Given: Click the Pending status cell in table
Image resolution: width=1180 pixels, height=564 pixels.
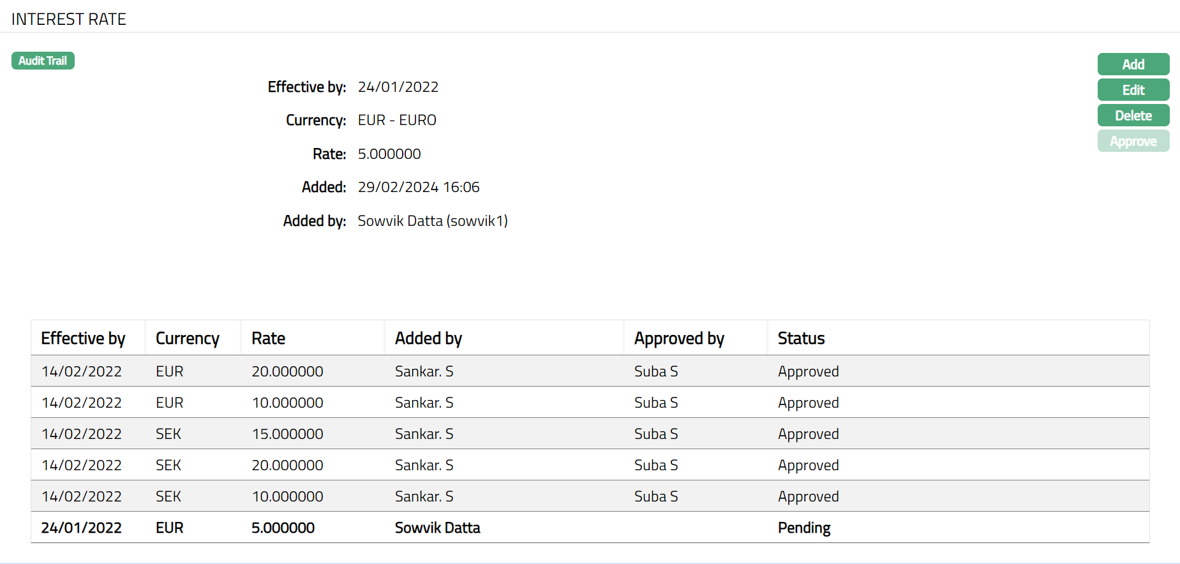Looking at the screenshot, I should pyautogui.click(x=803, y=528).
